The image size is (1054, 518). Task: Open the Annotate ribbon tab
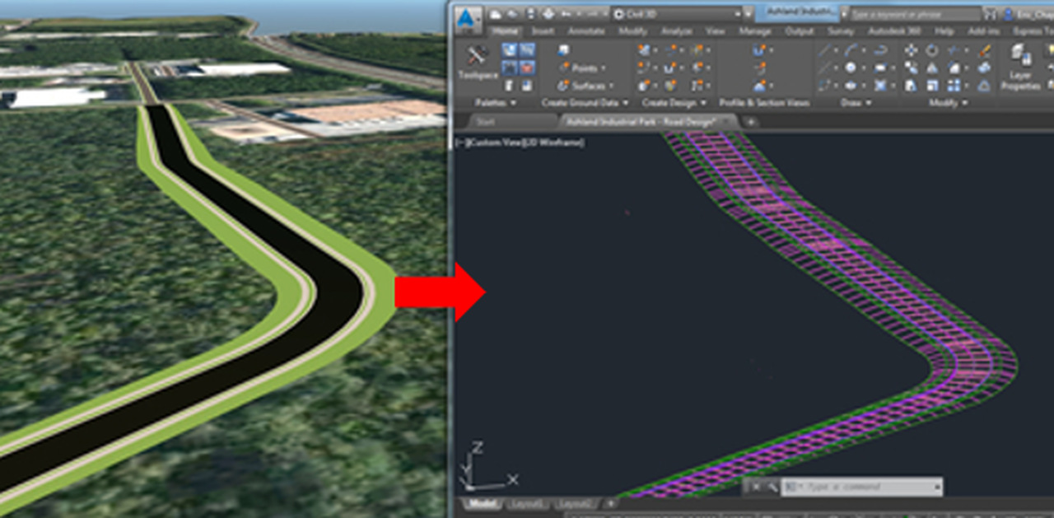coord(585,31)
